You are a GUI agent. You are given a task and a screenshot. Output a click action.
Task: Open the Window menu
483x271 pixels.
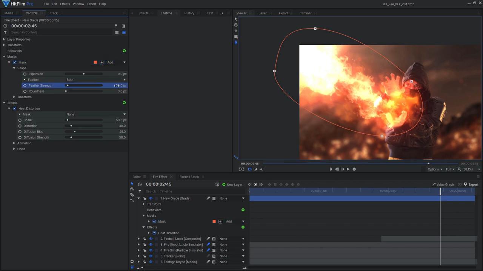click(x=78, y=4)
